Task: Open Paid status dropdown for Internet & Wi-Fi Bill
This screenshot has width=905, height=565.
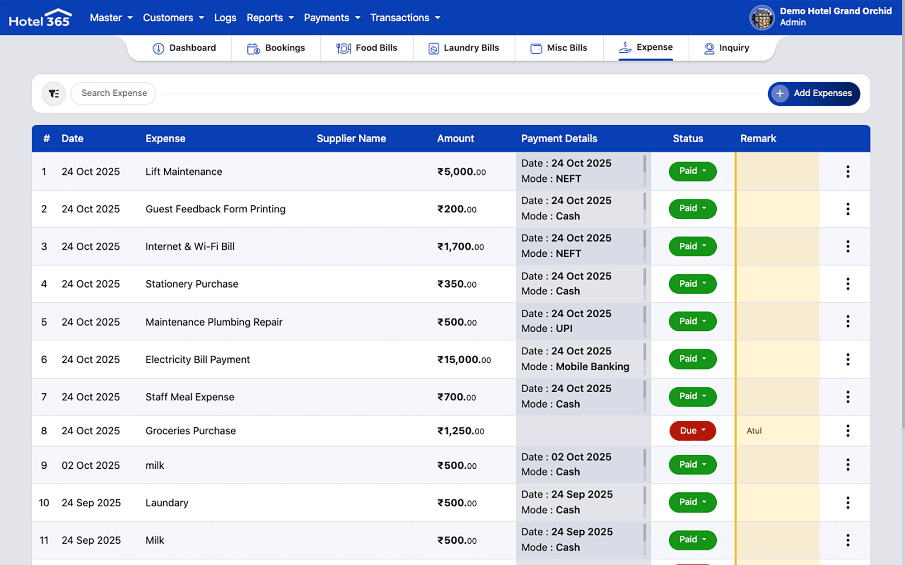Action: point(692,246)
